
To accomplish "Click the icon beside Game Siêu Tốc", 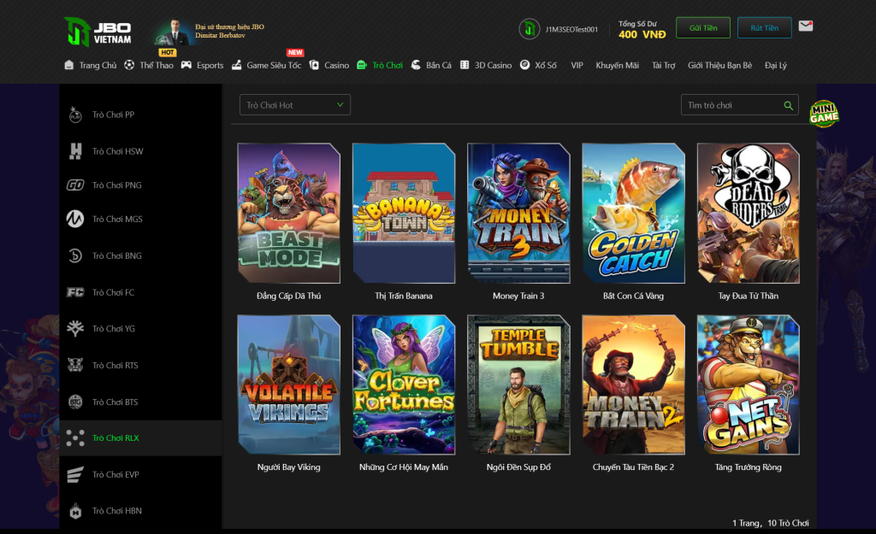I will pyautogui.click(x=237, y=65).
